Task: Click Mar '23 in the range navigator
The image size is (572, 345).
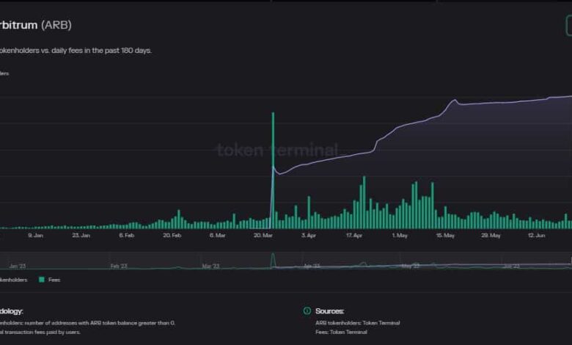Action: click(x=210, y=266)
